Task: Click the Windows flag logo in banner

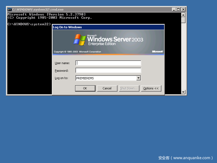Action: pyautogui.click(x=79, y=40)
